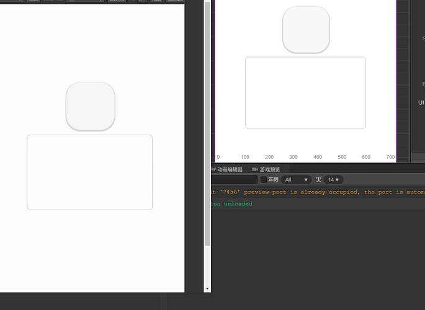Focus the console filter input field
Viewport: 425px width, 310px height.
coord(234,180)
